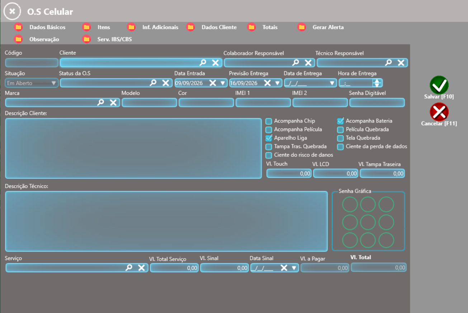Check Tela Quebrada option
The width and height of the screenshot is (468, 313).
(x=340, y=138)
